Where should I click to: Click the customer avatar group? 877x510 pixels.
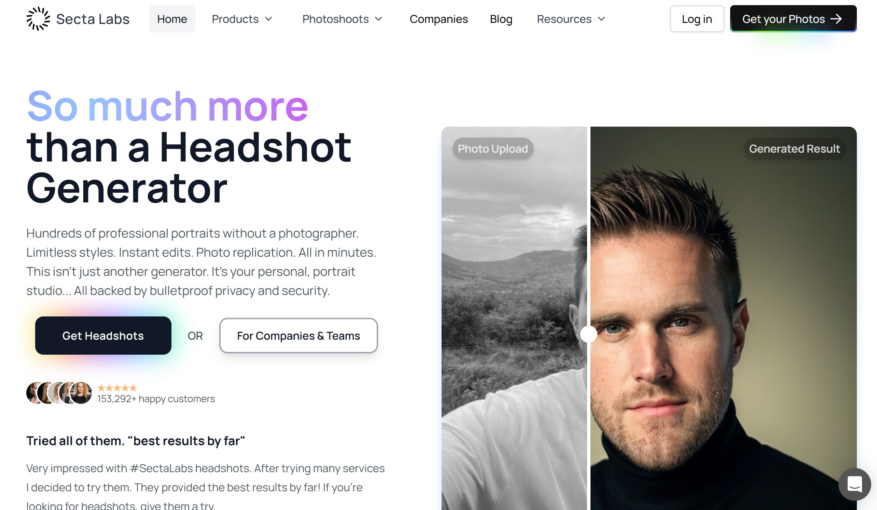[x=59, y=393]
